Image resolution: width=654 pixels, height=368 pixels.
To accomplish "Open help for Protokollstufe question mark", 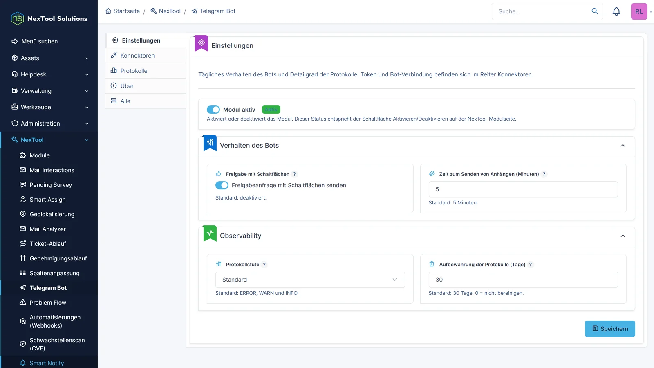I will (x=264, y=265).
